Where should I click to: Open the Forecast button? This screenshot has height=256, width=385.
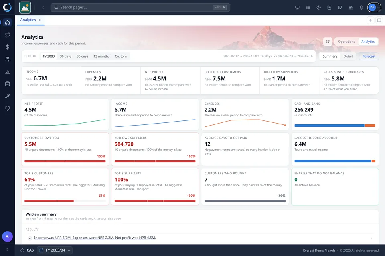[369, 56]
